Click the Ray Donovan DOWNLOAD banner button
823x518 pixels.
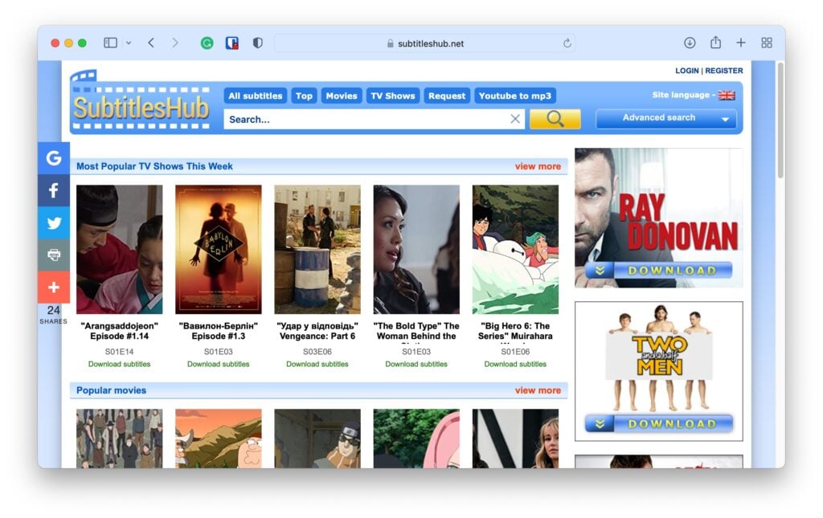[659, 271]
